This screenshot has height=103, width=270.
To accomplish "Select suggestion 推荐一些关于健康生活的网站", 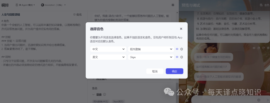I will 213,57.
